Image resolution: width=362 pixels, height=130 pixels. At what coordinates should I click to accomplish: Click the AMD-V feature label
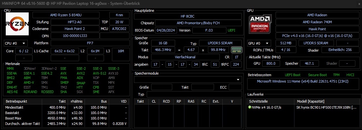[x=29, y=83]
